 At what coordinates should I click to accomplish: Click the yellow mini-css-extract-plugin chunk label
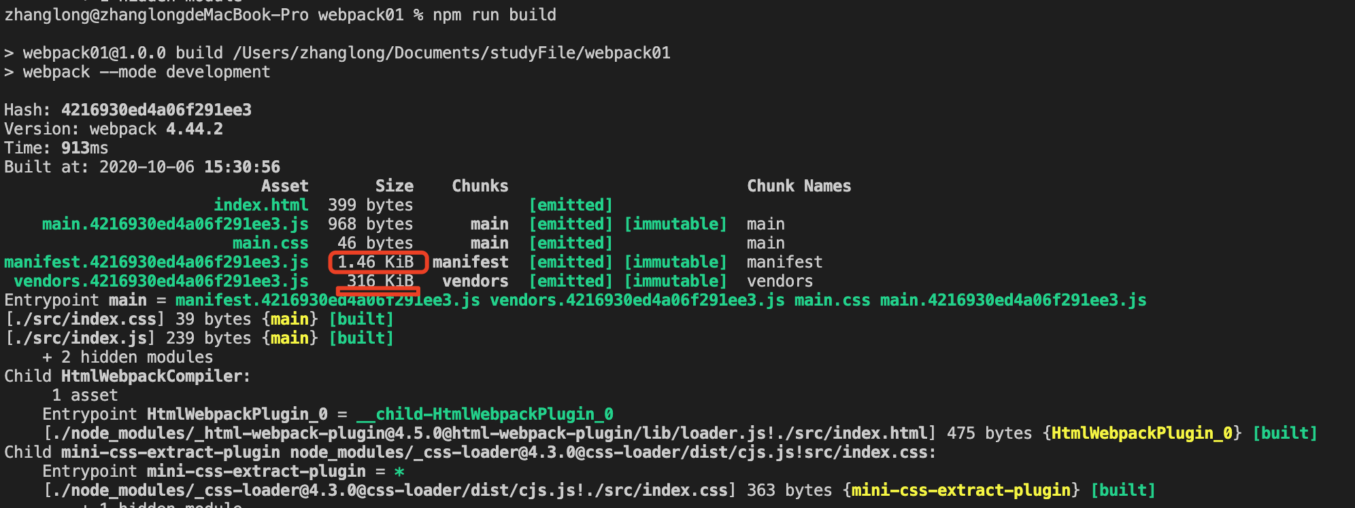click(961, 490)
